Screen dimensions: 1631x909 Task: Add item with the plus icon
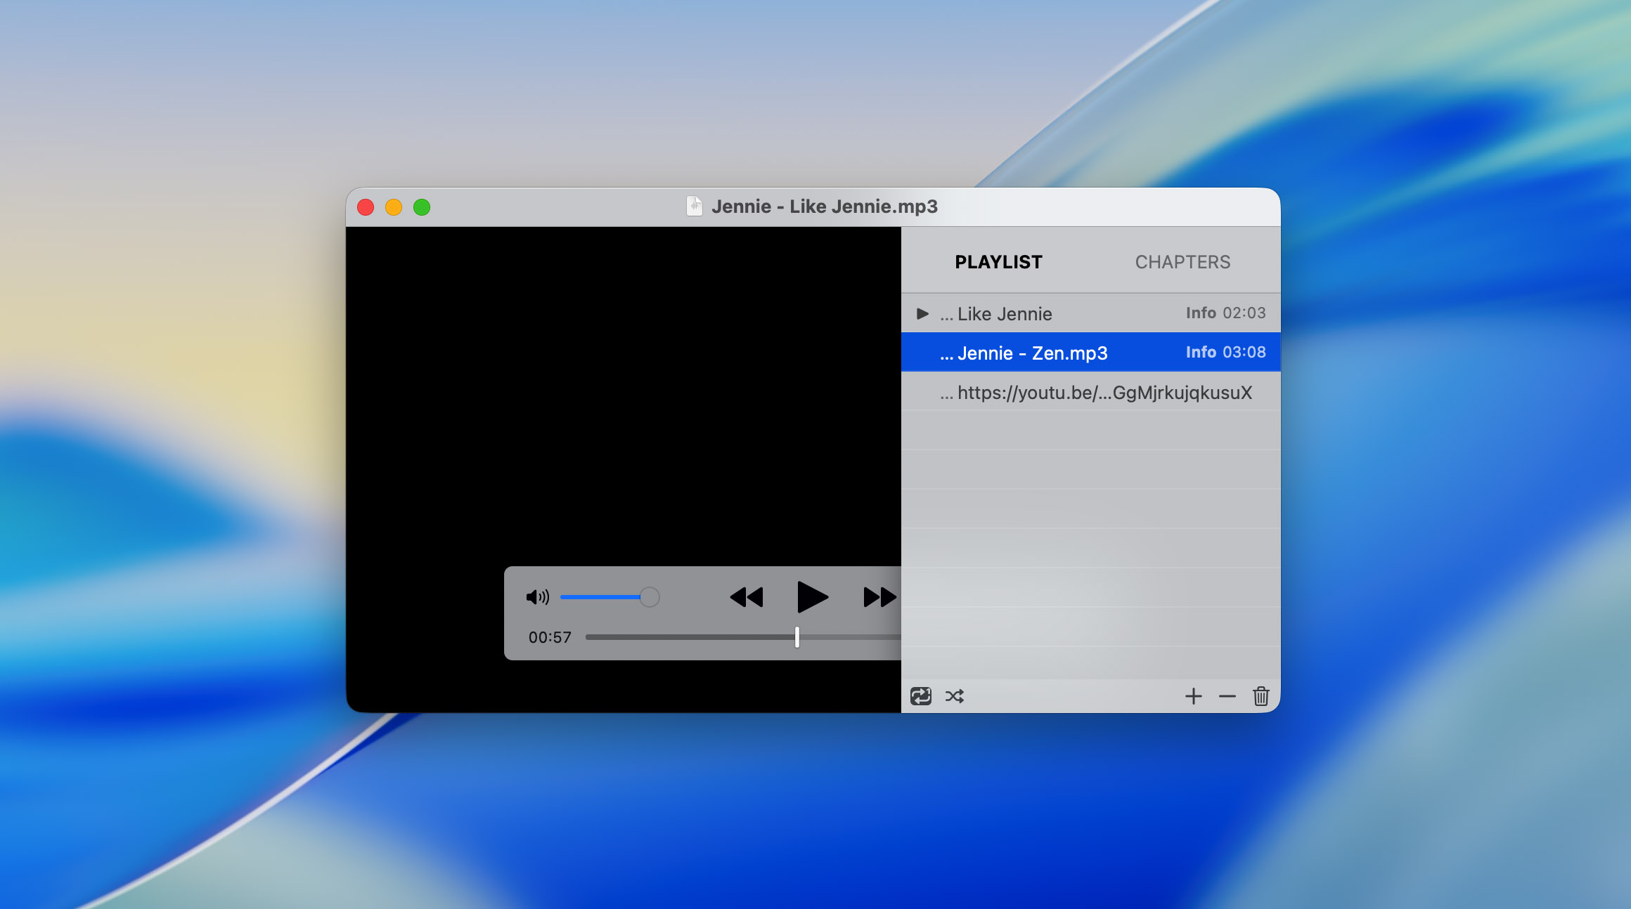coord(1193,696)
